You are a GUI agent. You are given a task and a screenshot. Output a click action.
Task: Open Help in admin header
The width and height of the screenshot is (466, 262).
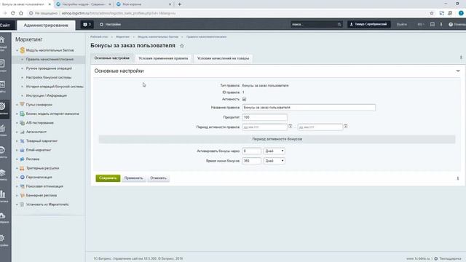457,24
